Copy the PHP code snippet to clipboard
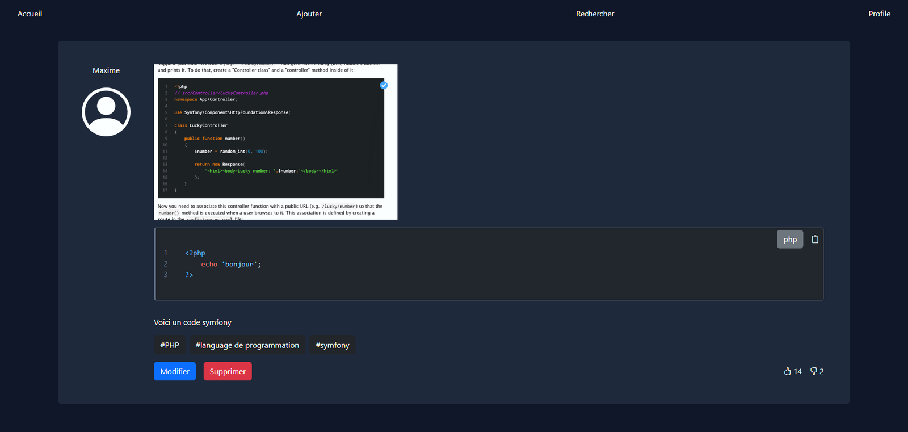The height and width of the screenshot is (432, 908). 815,239
